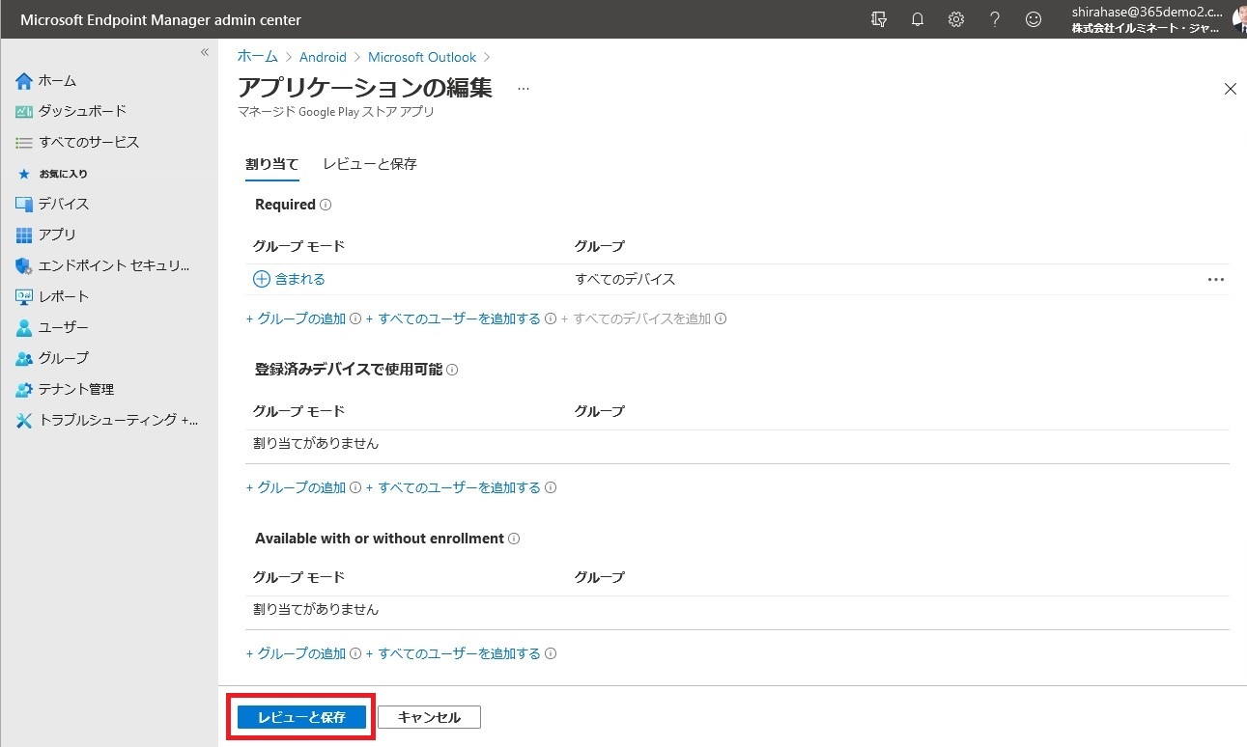The image size is (1247, 747).
Task: Click the info icon beside すべてのデバイスを追加
Action: pos(721,318)
